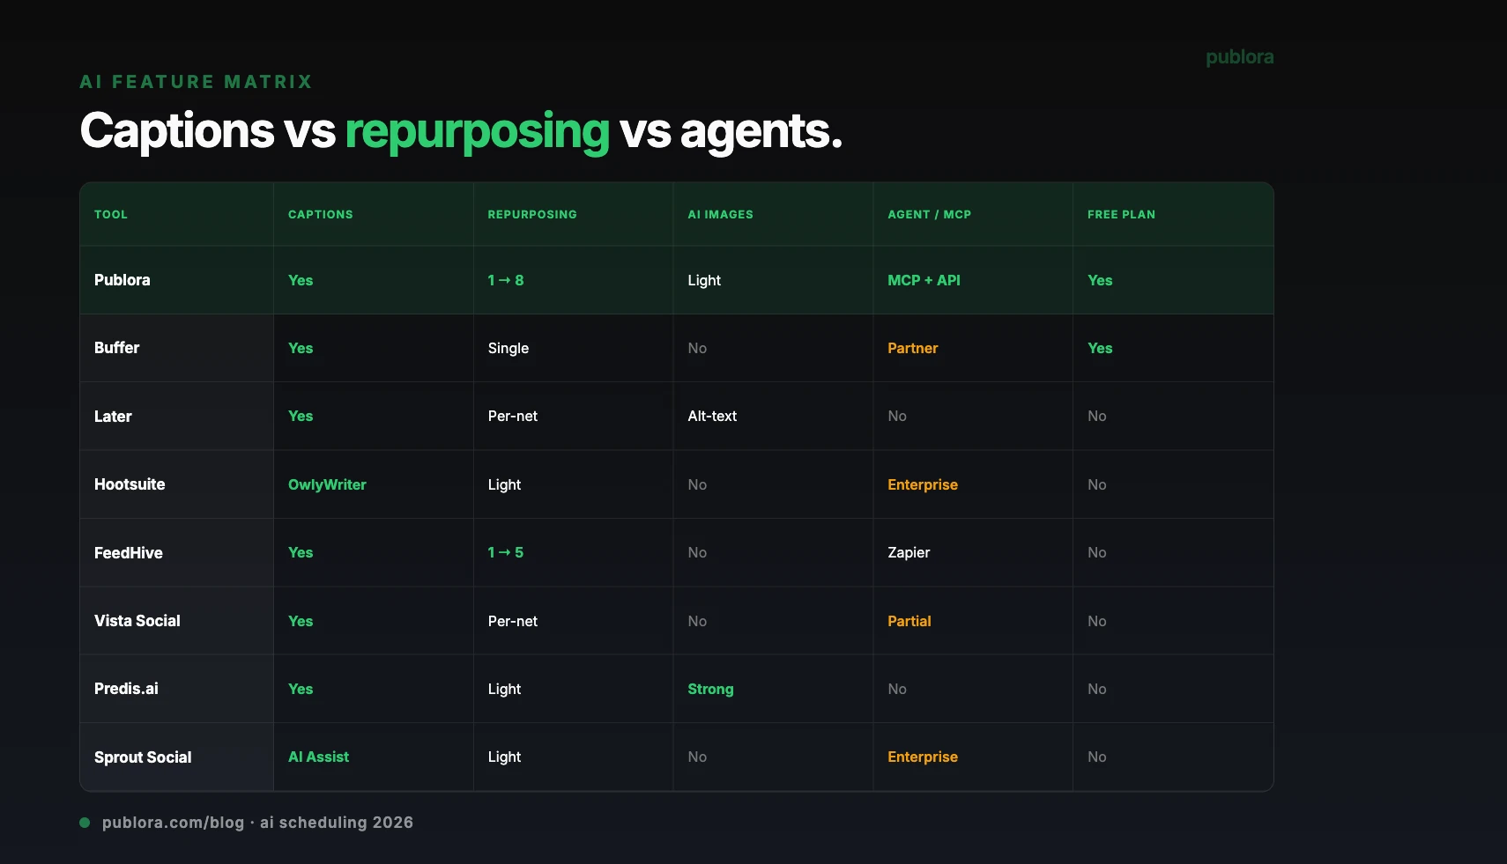Click Hootsuite's 'OwlyWriter' captions cell
Image resolution: width=1507 pixels, height=864 pixels.
(327, 484)
